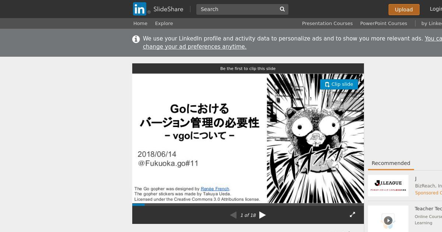Click the slide progress bar
This screenshot has width=442, height=232.
pos(248,204)
